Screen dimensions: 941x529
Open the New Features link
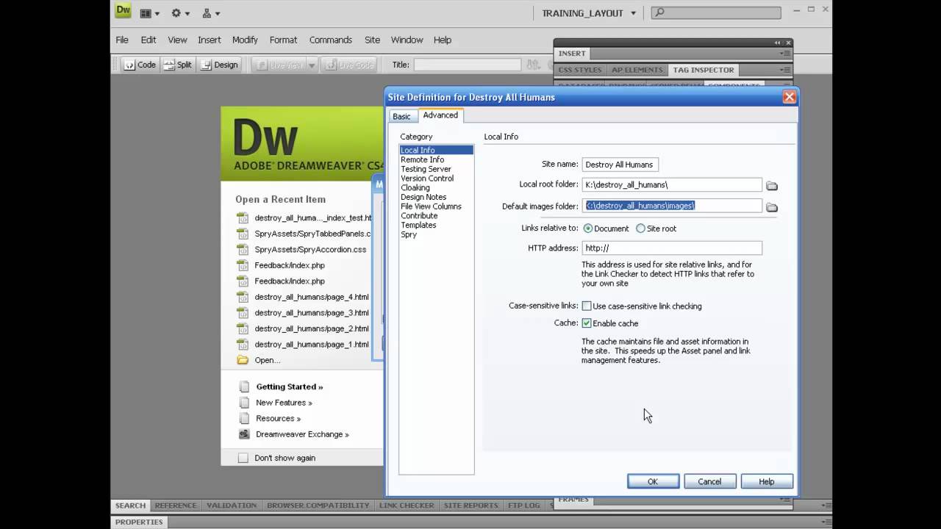coord(284,403)
